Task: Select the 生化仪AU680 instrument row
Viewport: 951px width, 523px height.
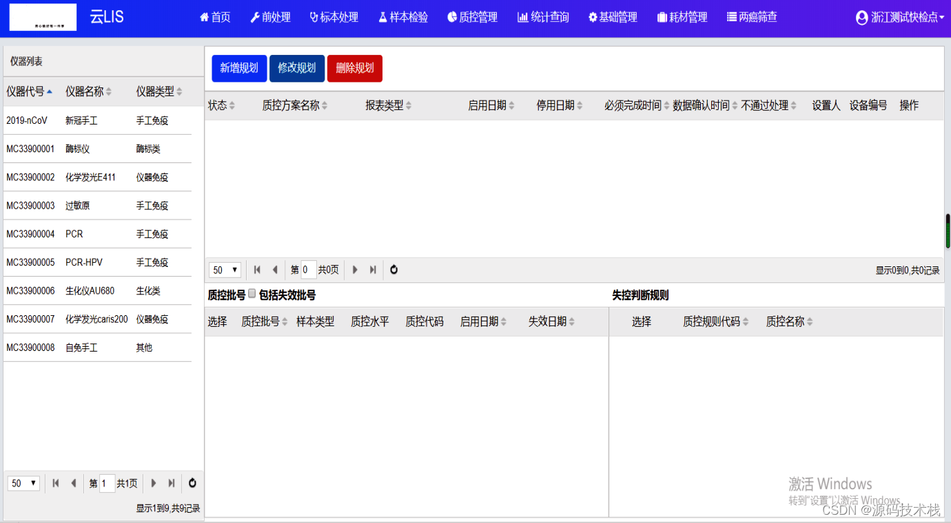Action: [90, 291]
